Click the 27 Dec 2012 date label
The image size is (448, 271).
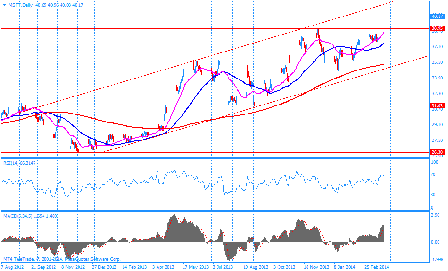(x=104, y=267)
